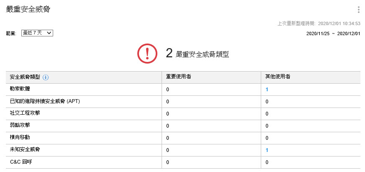Click the 安全威脅類型 column header
Viewport: 365px width, 172px height.
(x=23, y=77)
